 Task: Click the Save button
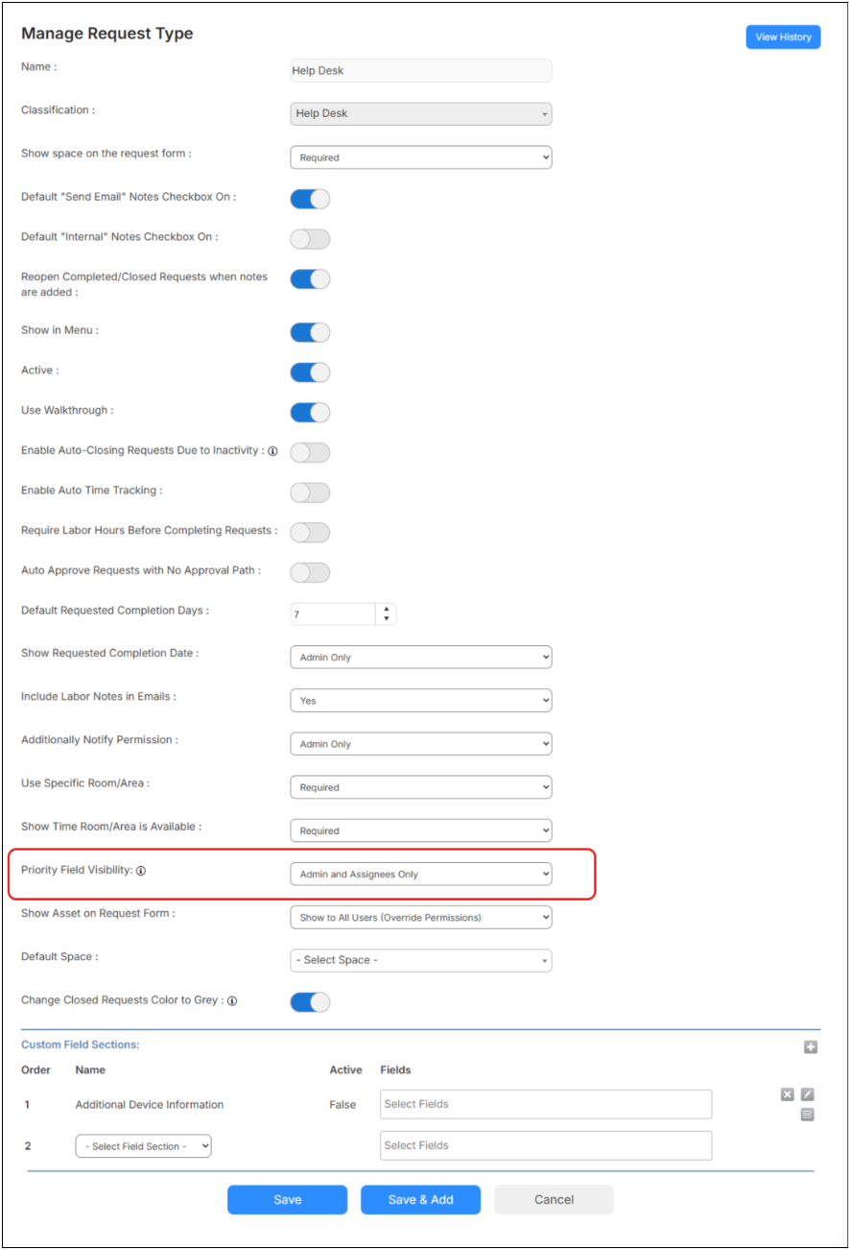(x=287, y=1200)
